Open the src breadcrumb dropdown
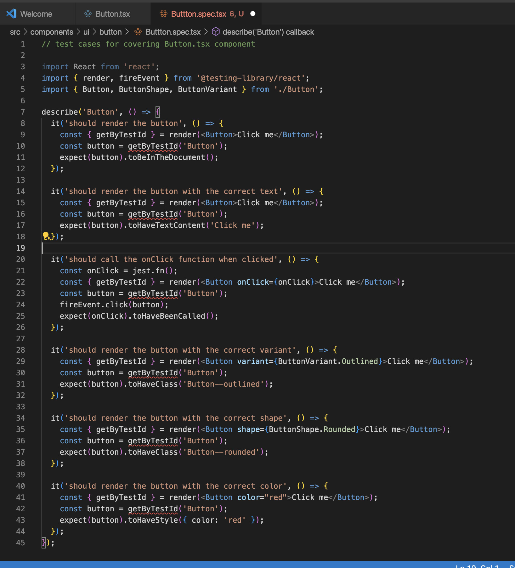The width and height of the screenshot is (515, 568). point(15,32)
